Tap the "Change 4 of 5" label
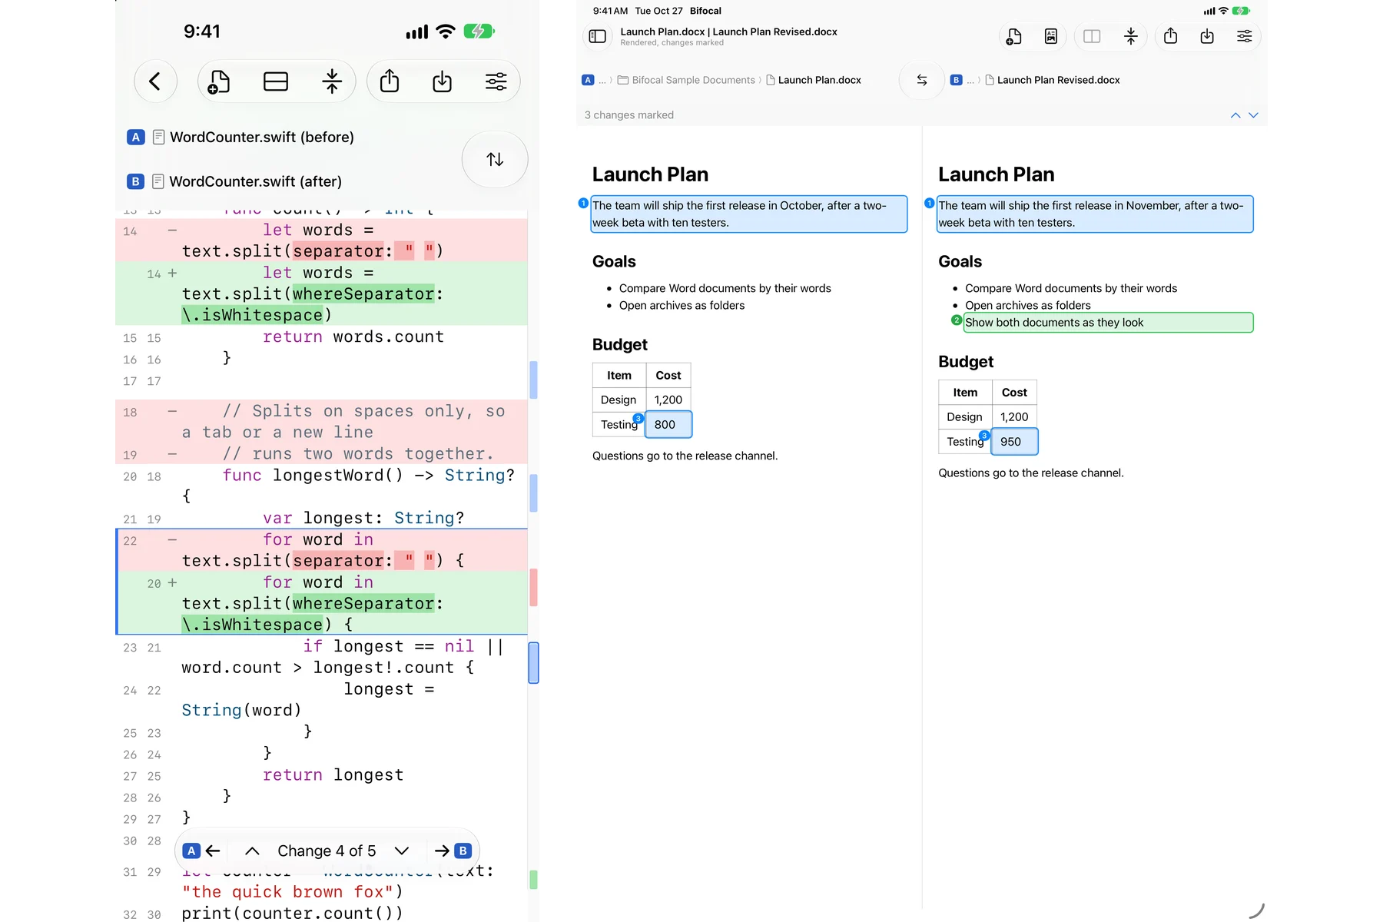Viewport: 1383px width, 922px height. (x=327, y=851)
